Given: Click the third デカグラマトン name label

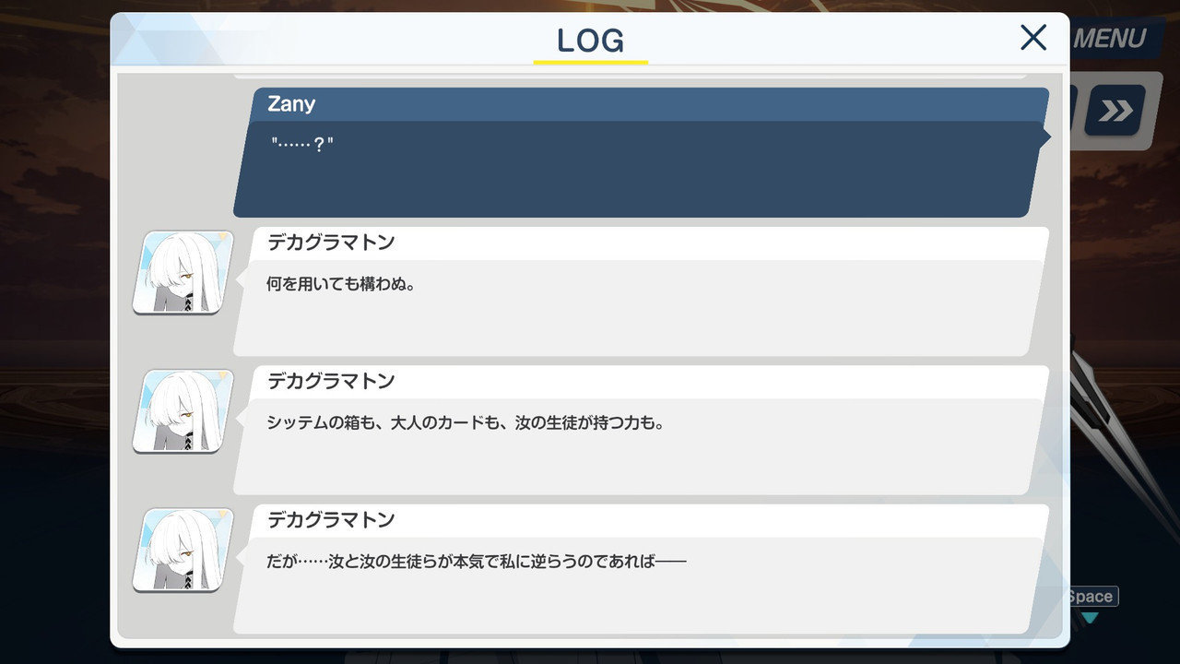Looking at the screenshot, I should (x=331, y=520).
